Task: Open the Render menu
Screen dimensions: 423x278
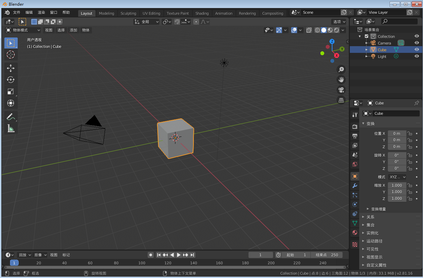Action: click(x=41, y=13)
